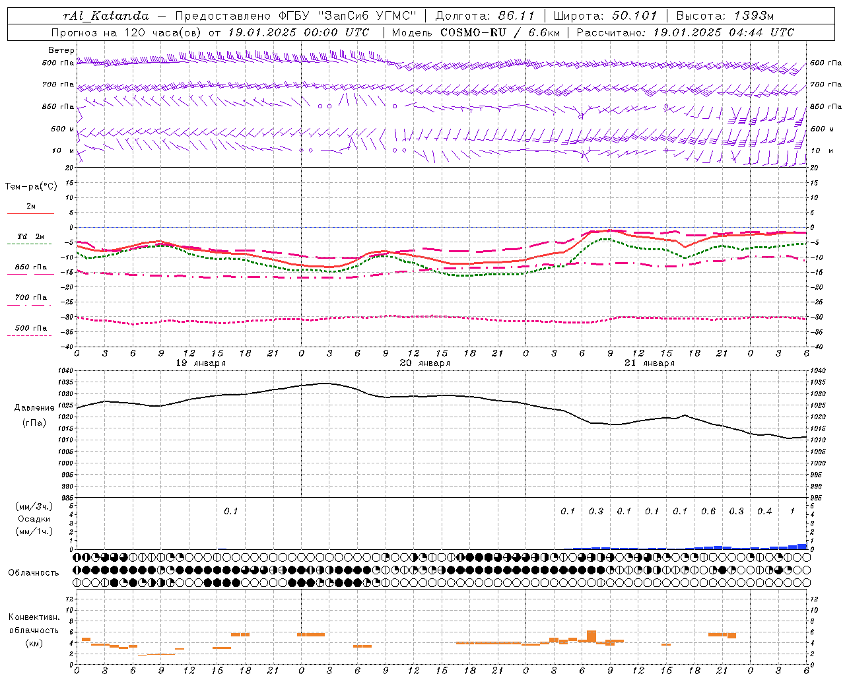Screen dimensions: 845x676
Task: Click the (гПа) pressure unit label
Action: point(34,422)
